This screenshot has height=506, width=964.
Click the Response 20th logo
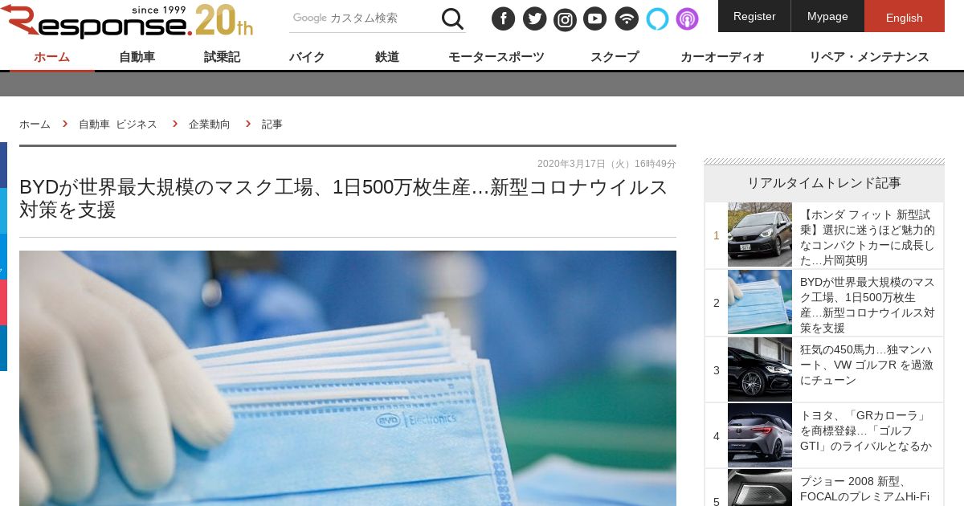point(127,21)
